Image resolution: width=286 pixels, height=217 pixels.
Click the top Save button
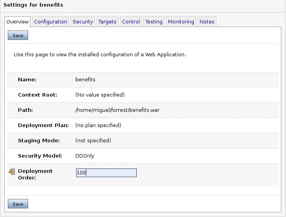(x=18, y=35)
